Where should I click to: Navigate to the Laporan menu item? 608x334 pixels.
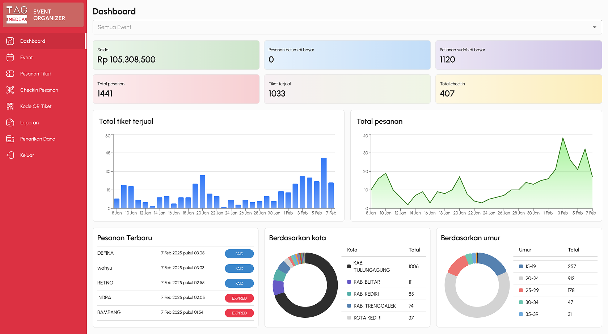(29, 123)
